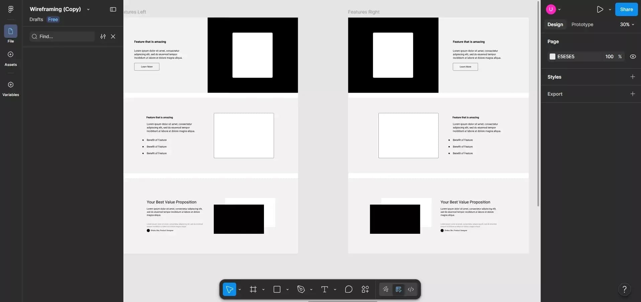Image resolution: width=641 pixels, height=302 pixels.
Task: Expand the avatar dropdown arrow
Action: (x=559, y=9)
